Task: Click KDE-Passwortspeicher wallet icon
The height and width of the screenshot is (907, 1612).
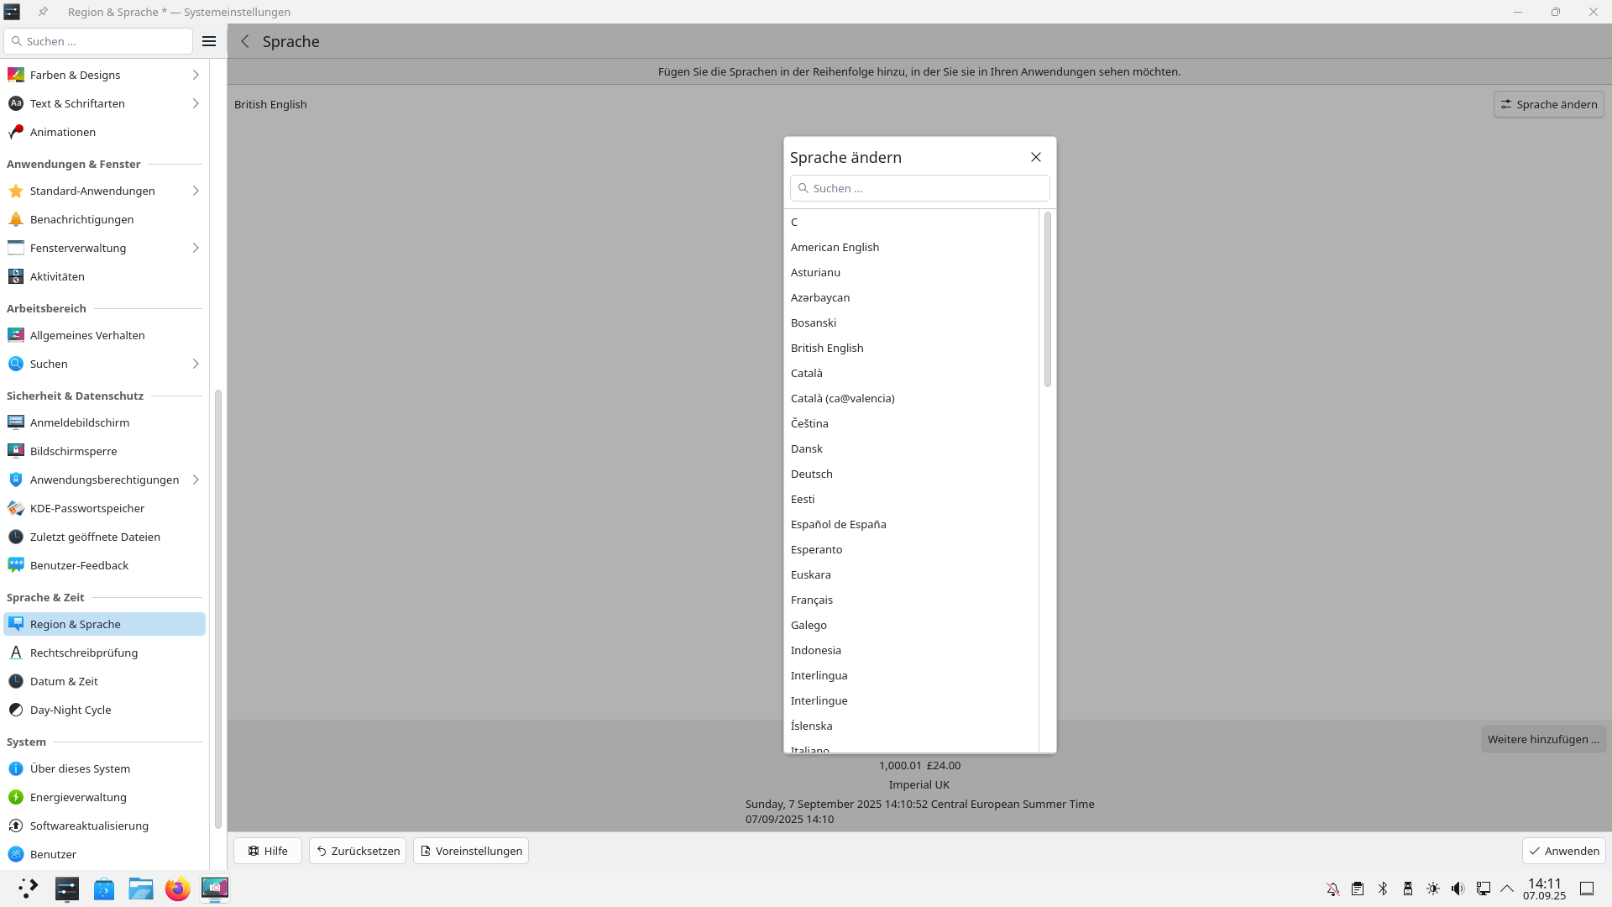Action: coord(15,508)
